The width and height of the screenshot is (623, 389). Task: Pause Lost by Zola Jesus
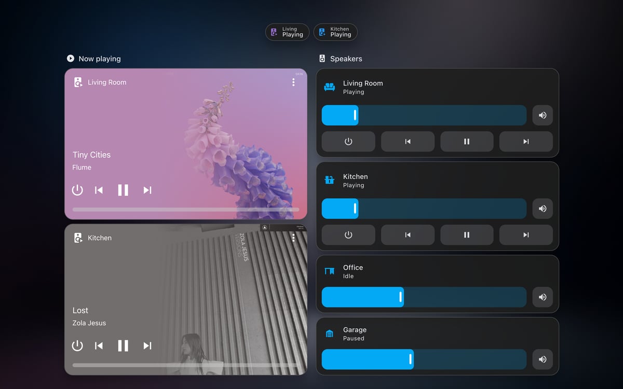coord(123,345)
